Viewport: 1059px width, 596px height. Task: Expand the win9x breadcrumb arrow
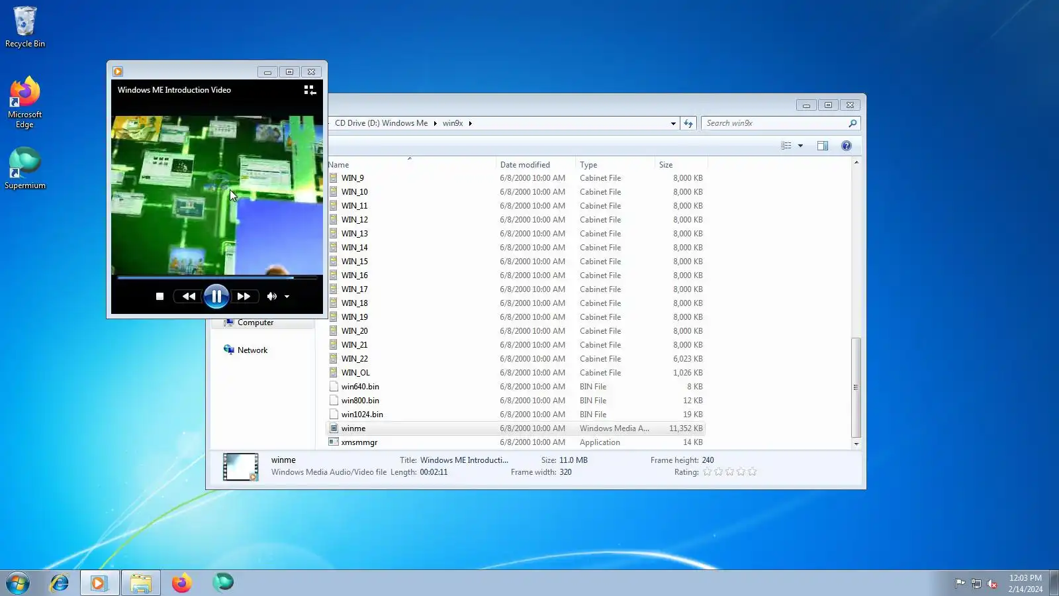(x=471, y=123)
